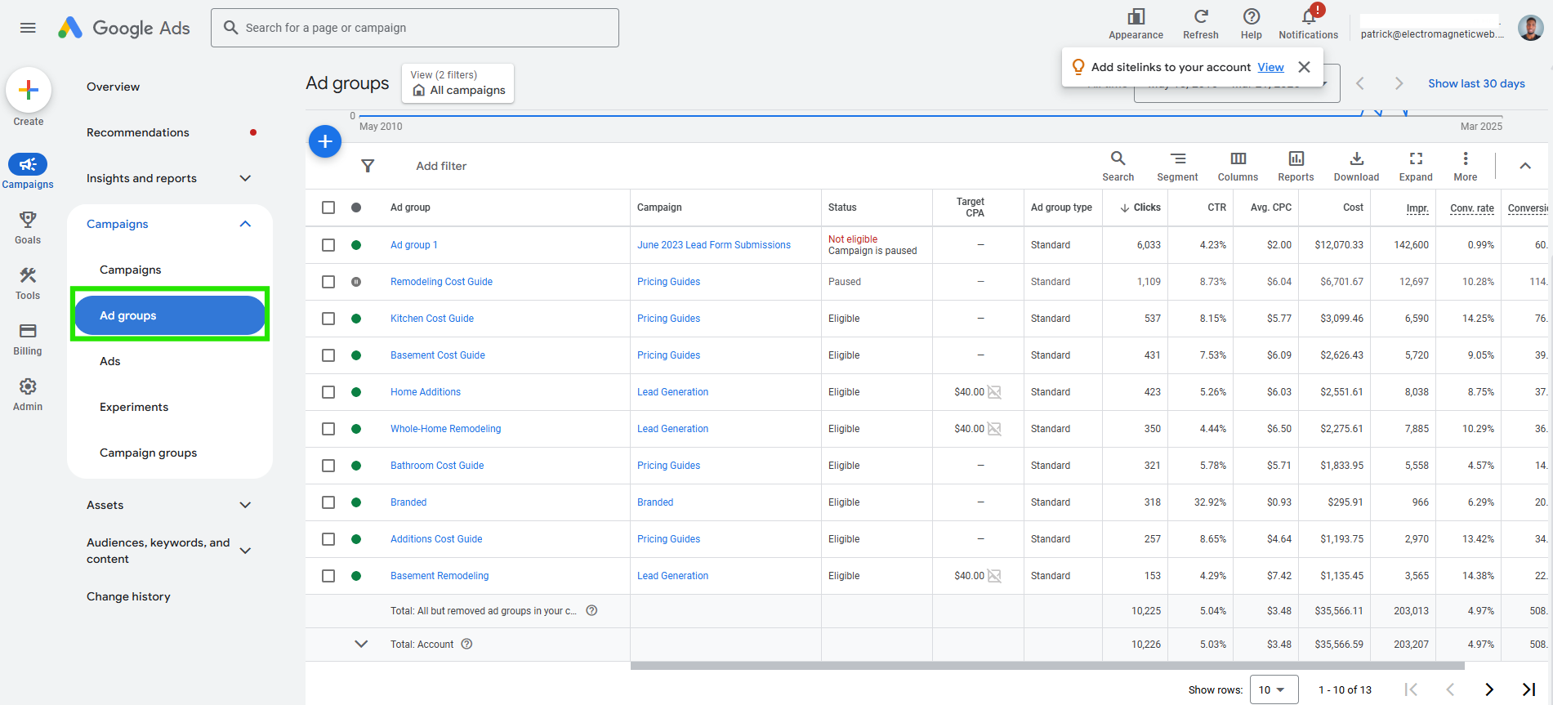Select the Whole-Home Remodeling checkbox
The height and width of the screenshot is (705, 1553).
tap(328, 429)
